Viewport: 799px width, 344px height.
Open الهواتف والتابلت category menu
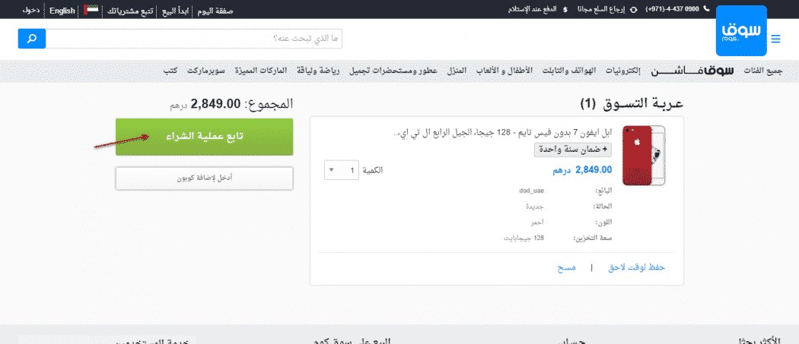pyautogui.click(x=567, y=71)
